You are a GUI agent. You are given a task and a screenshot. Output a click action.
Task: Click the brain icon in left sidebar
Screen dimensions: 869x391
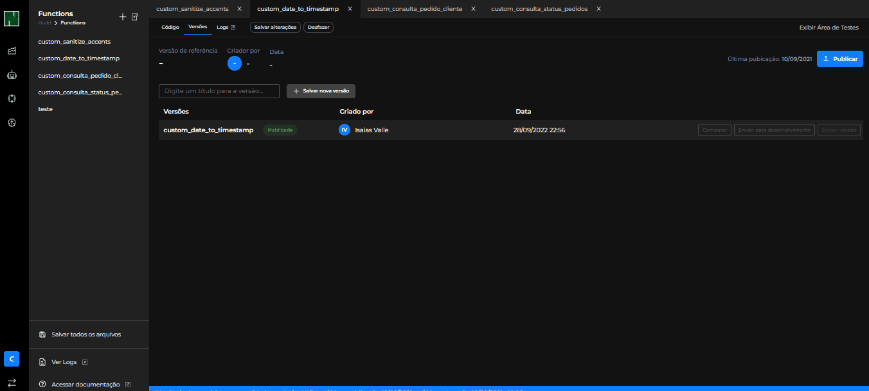point(12,98)
